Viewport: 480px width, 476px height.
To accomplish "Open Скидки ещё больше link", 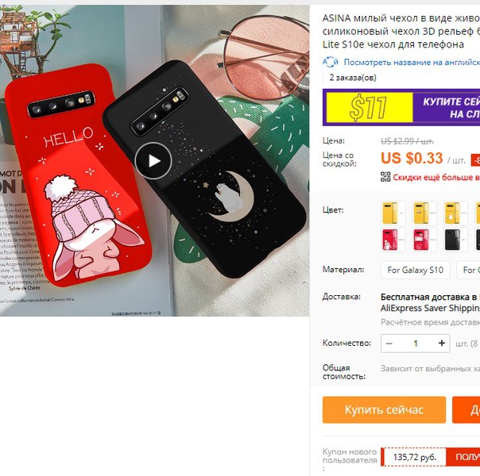I will (436, 177).
